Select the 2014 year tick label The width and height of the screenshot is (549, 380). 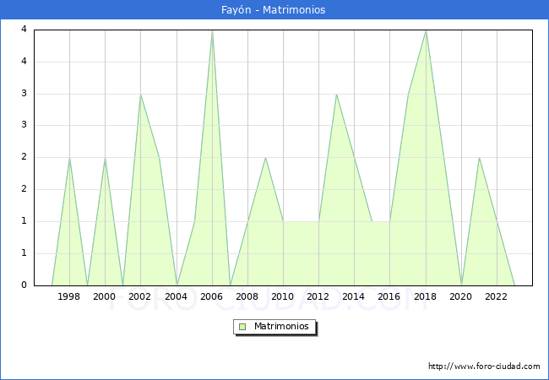tap(354, 296)
